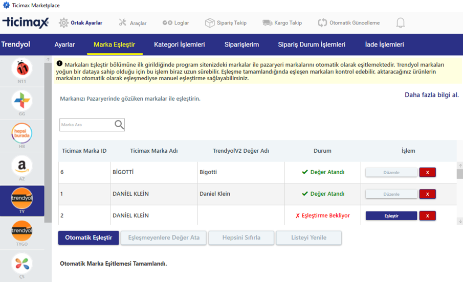Click Düzenle for Daniel Klein ID 1
The width and height of the screenshot is (463, 282).
click(391, 194)
